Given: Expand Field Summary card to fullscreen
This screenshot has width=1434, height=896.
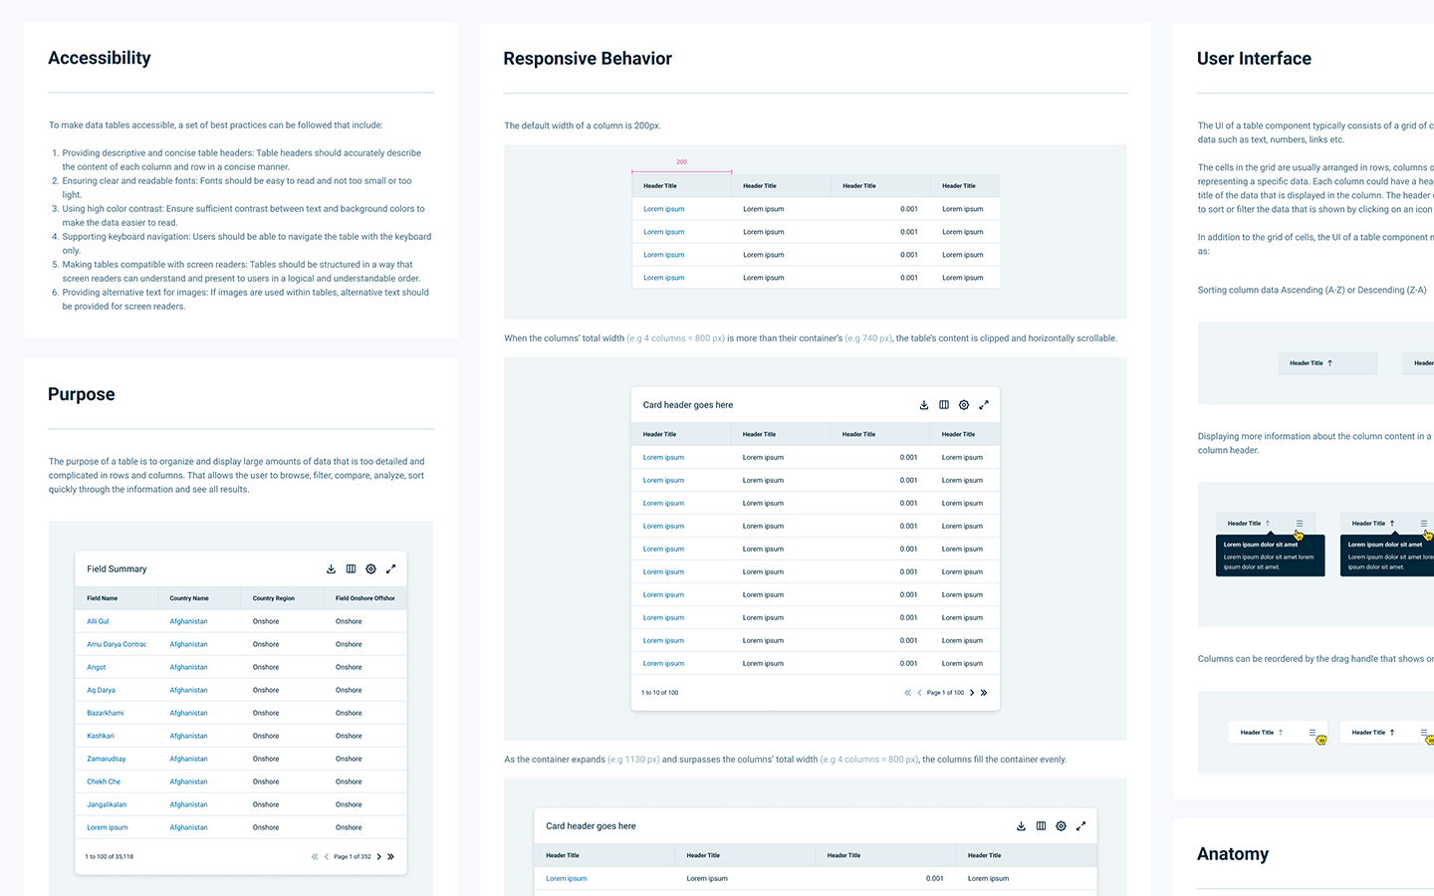Looking at the screenshot, I should (x=390, y=569).
